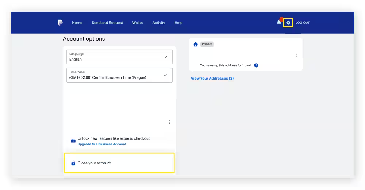
Task: Expand the Language dropdown
Action: [119, 57]
